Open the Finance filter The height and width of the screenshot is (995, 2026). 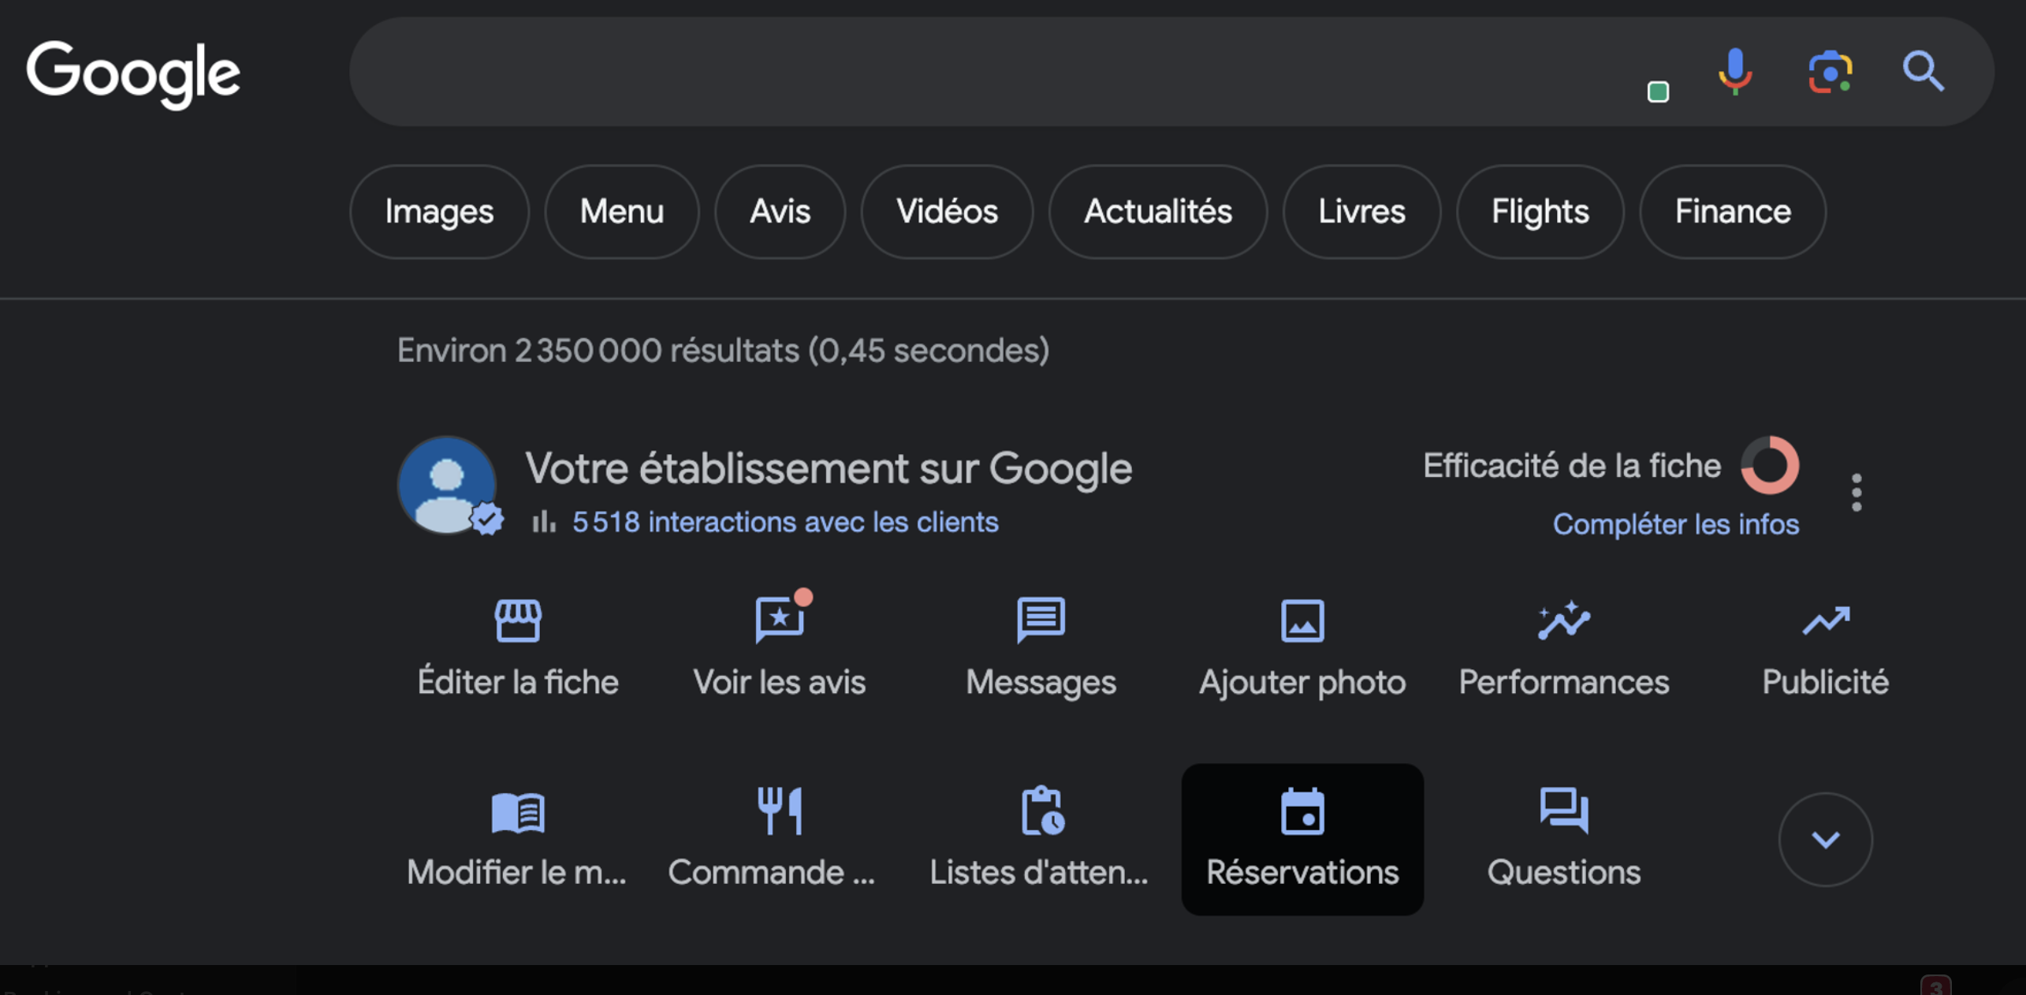[1733, 211]
